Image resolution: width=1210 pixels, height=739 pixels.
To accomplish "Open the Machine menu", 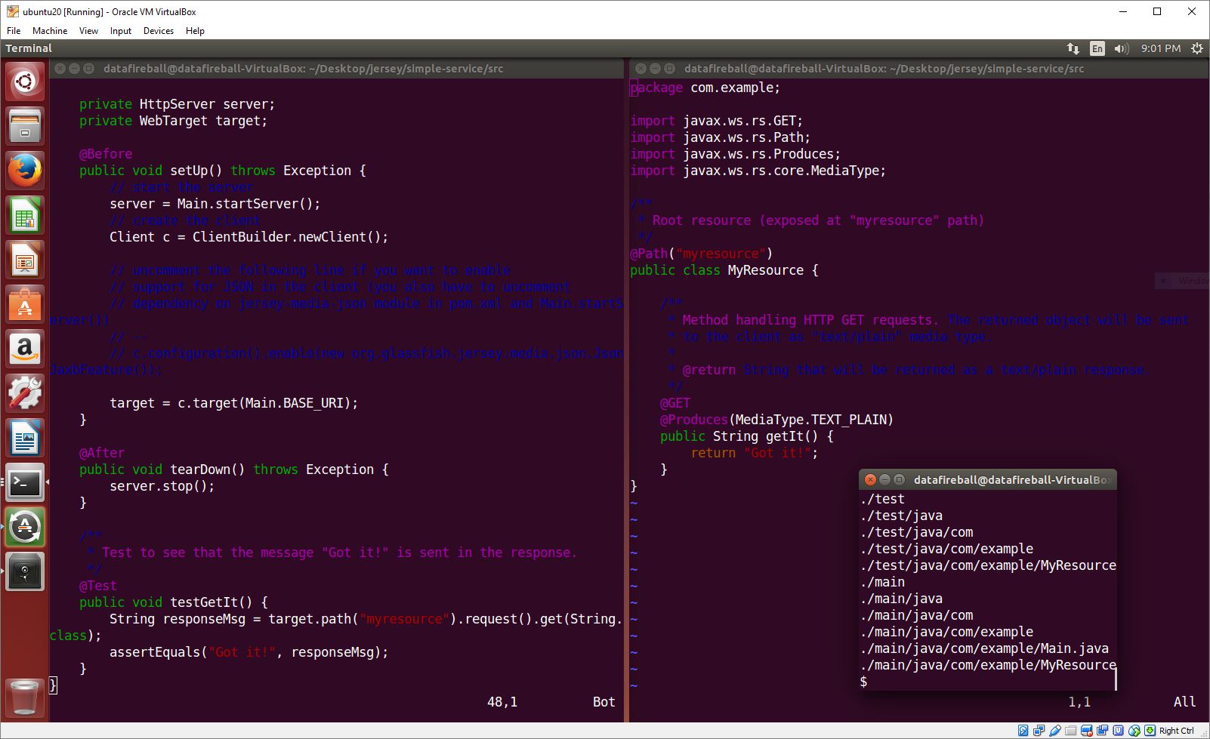I will (x=50, y=31).
